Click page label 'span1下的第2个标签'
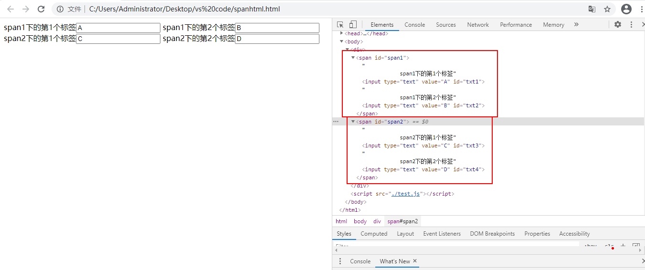The image size is (645, 270). 199,28
